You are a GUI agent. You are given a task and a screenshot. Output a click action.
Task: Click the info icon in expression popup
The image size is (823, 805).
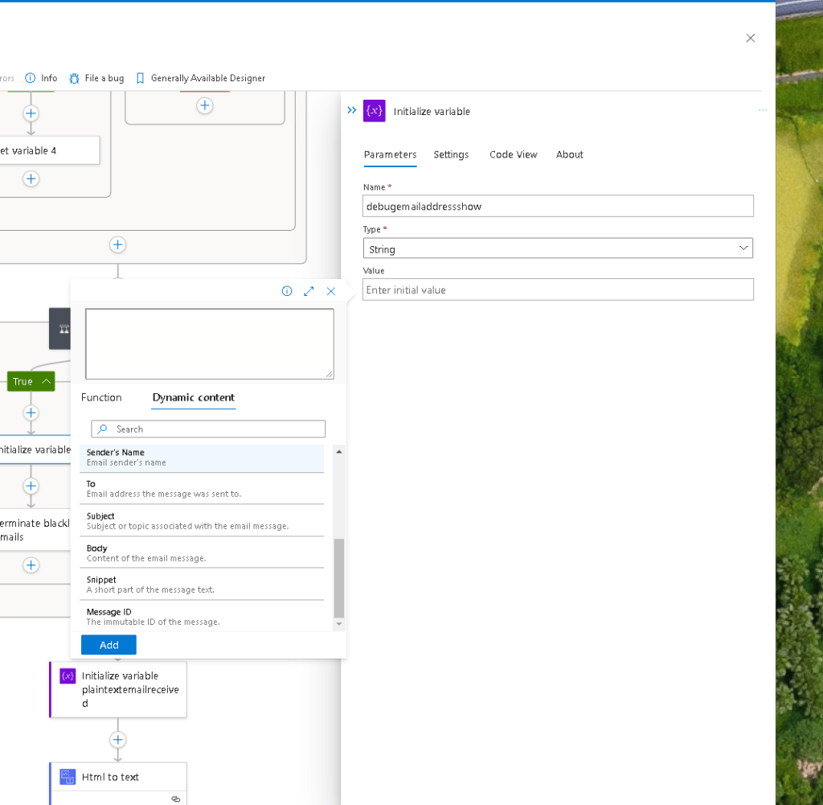[x=287, y=291]
